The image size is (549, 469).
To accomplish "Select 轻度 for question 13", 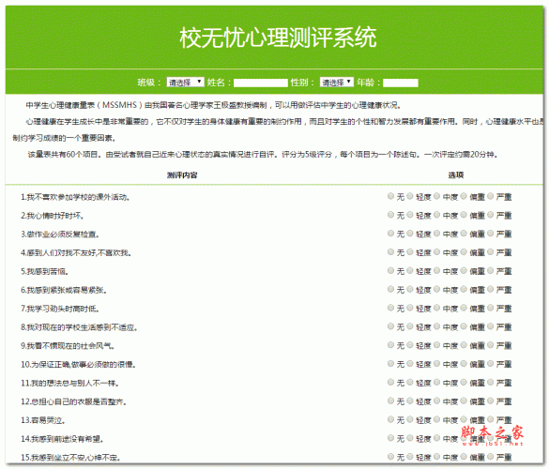I will [x=410, y=419].
